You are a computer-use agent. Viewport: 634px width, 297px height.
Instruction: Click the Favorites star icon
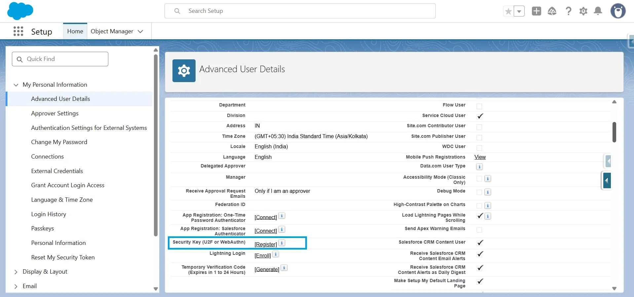coord(508,11)
